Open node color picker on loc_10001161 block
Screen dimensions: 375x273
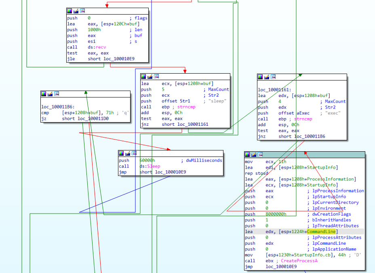(x=260, y=77)
